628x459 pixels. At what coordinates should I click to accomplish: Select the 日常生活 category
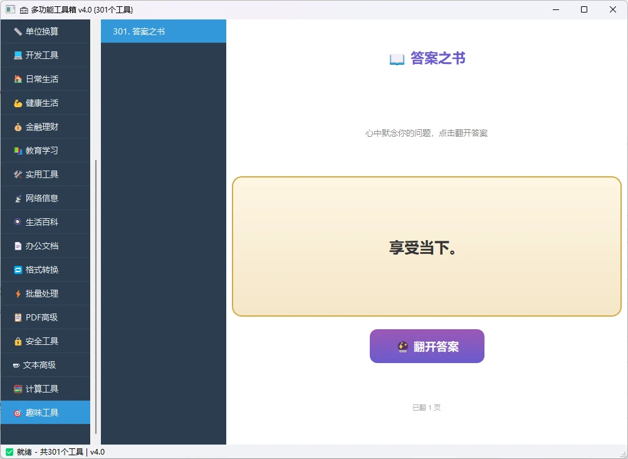45,79
